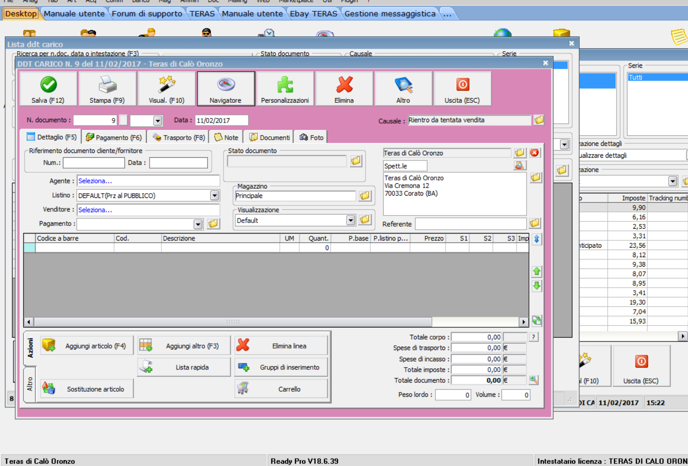Viewport: 688px width, 466px height.
Task: Open the Note tab
Action: pos(226,137)
